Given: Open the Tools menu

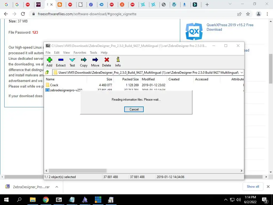Looking at the screenshot, I should (94, 53).
